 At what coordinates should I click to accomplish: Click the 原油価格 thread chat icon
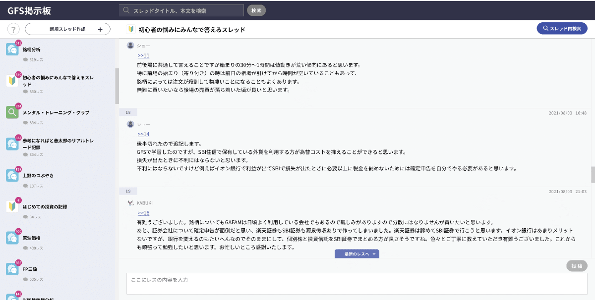pyautogui.click(x=12, y=238)
